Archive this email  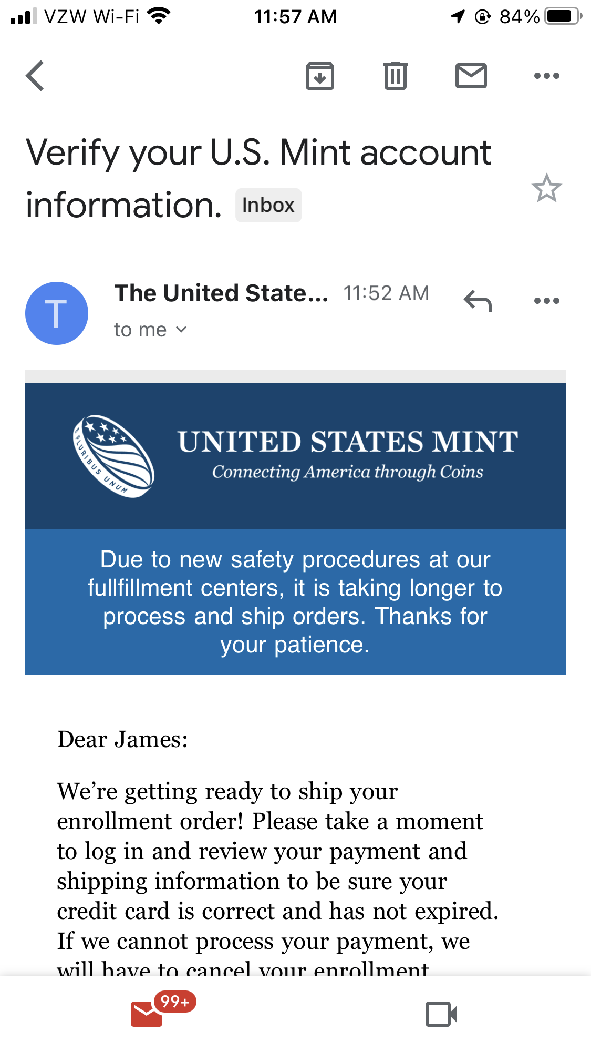(320, 76)
